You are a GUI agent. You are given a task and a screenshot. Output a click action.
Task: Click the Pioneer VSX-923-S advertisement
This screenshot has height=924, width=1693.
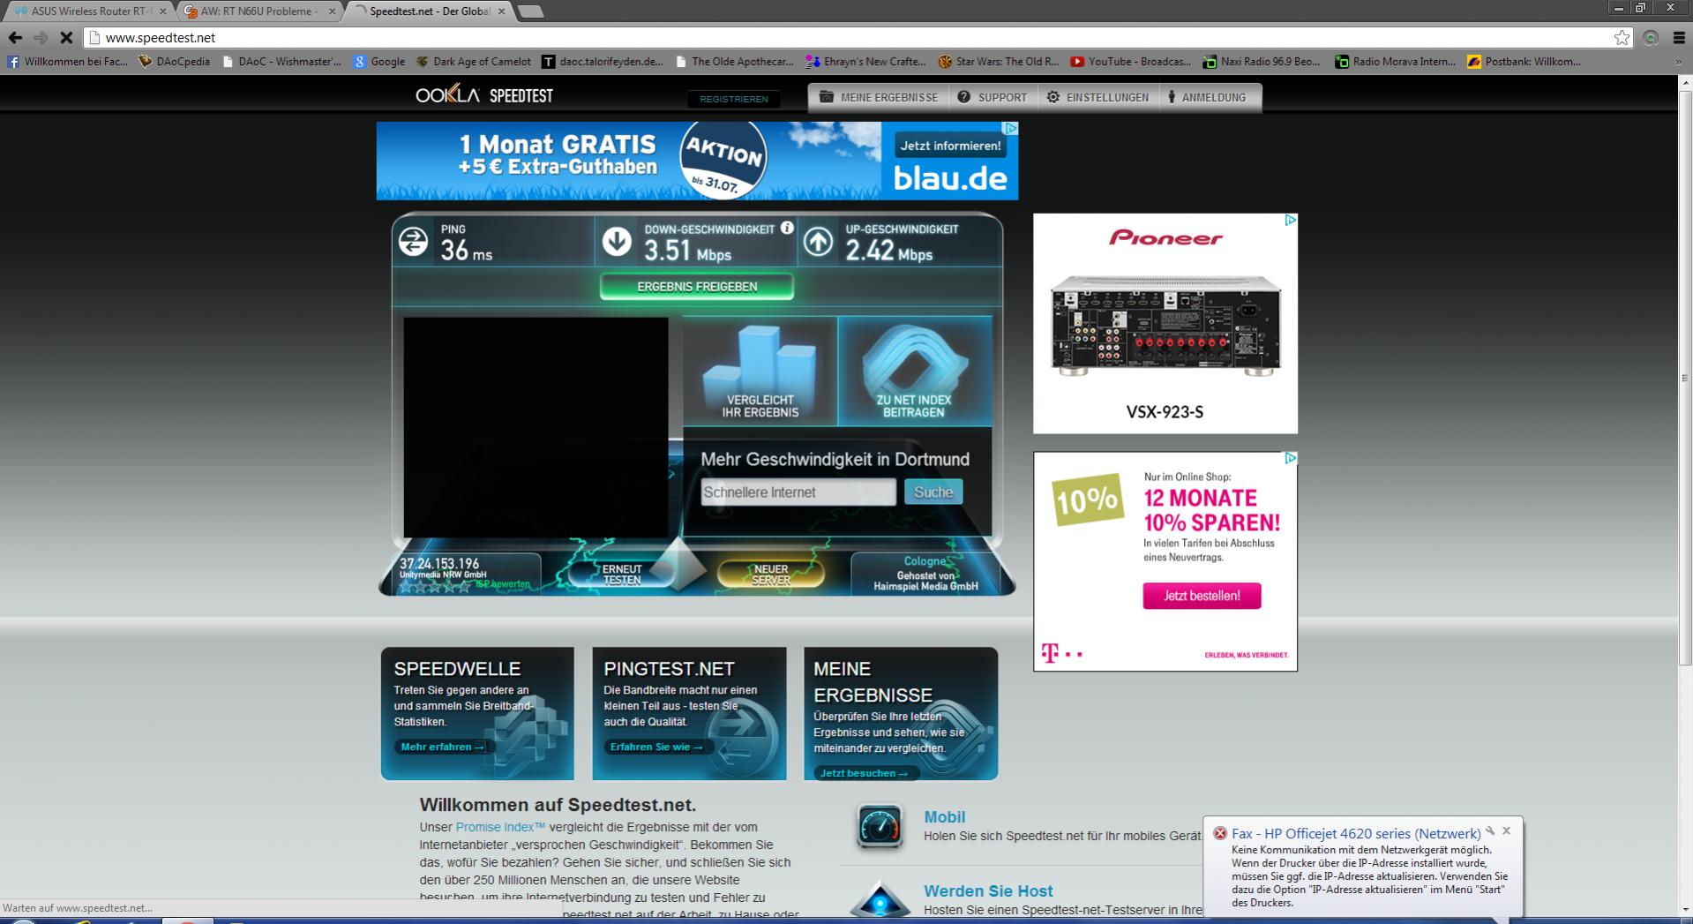pyautogui.click(x=1165, y=323)
